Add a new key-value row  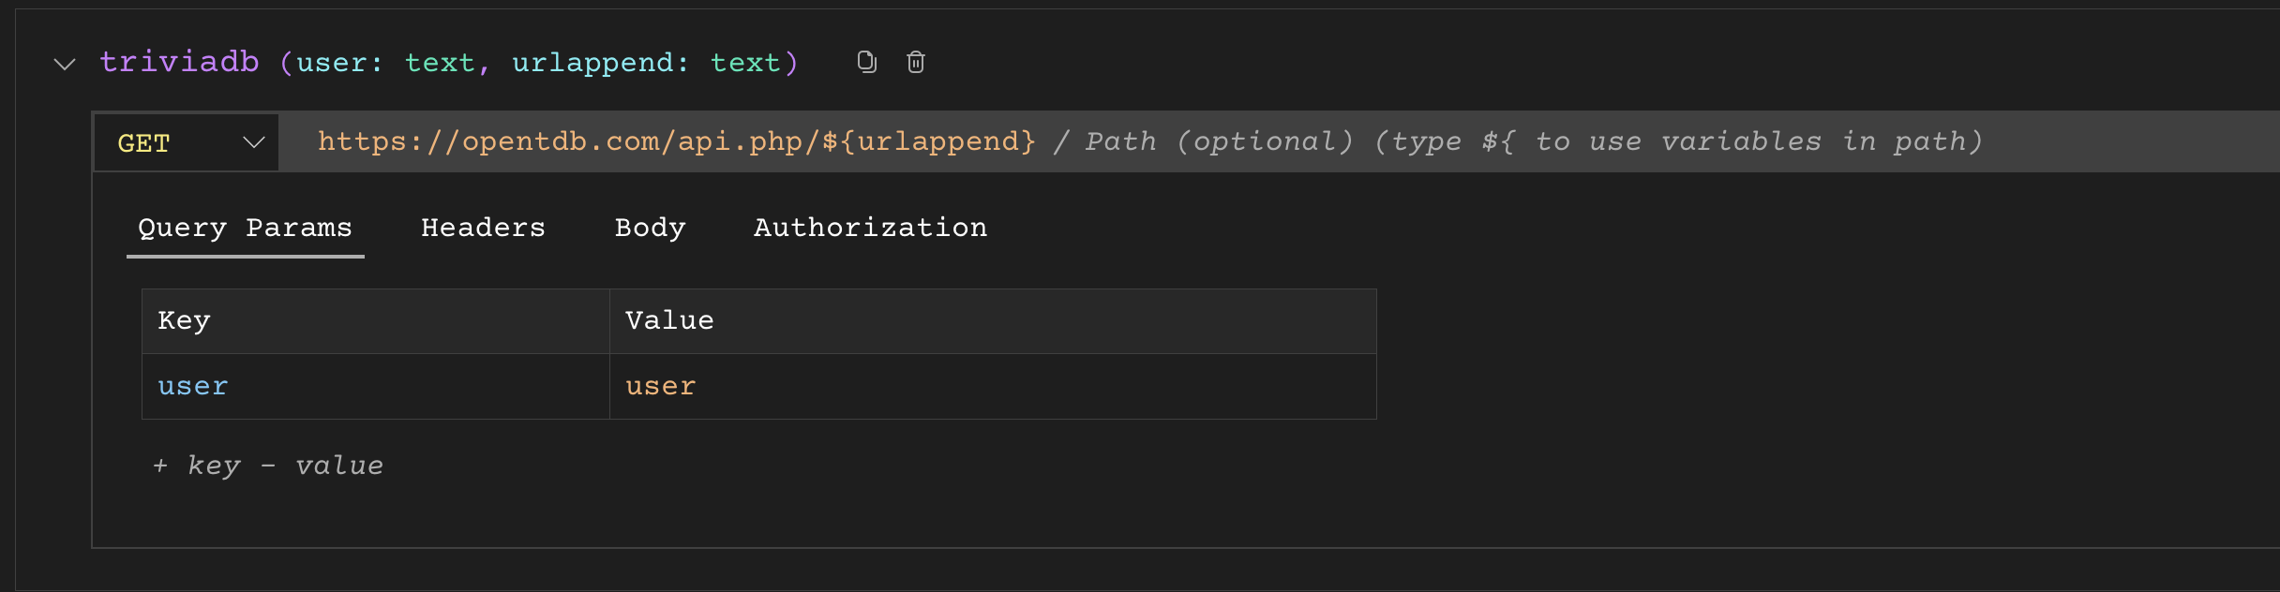[x=268, y=466]
